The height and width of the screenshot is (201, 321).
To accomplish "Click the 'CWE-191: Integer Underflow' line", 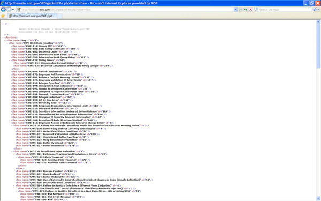I will 43,97.
